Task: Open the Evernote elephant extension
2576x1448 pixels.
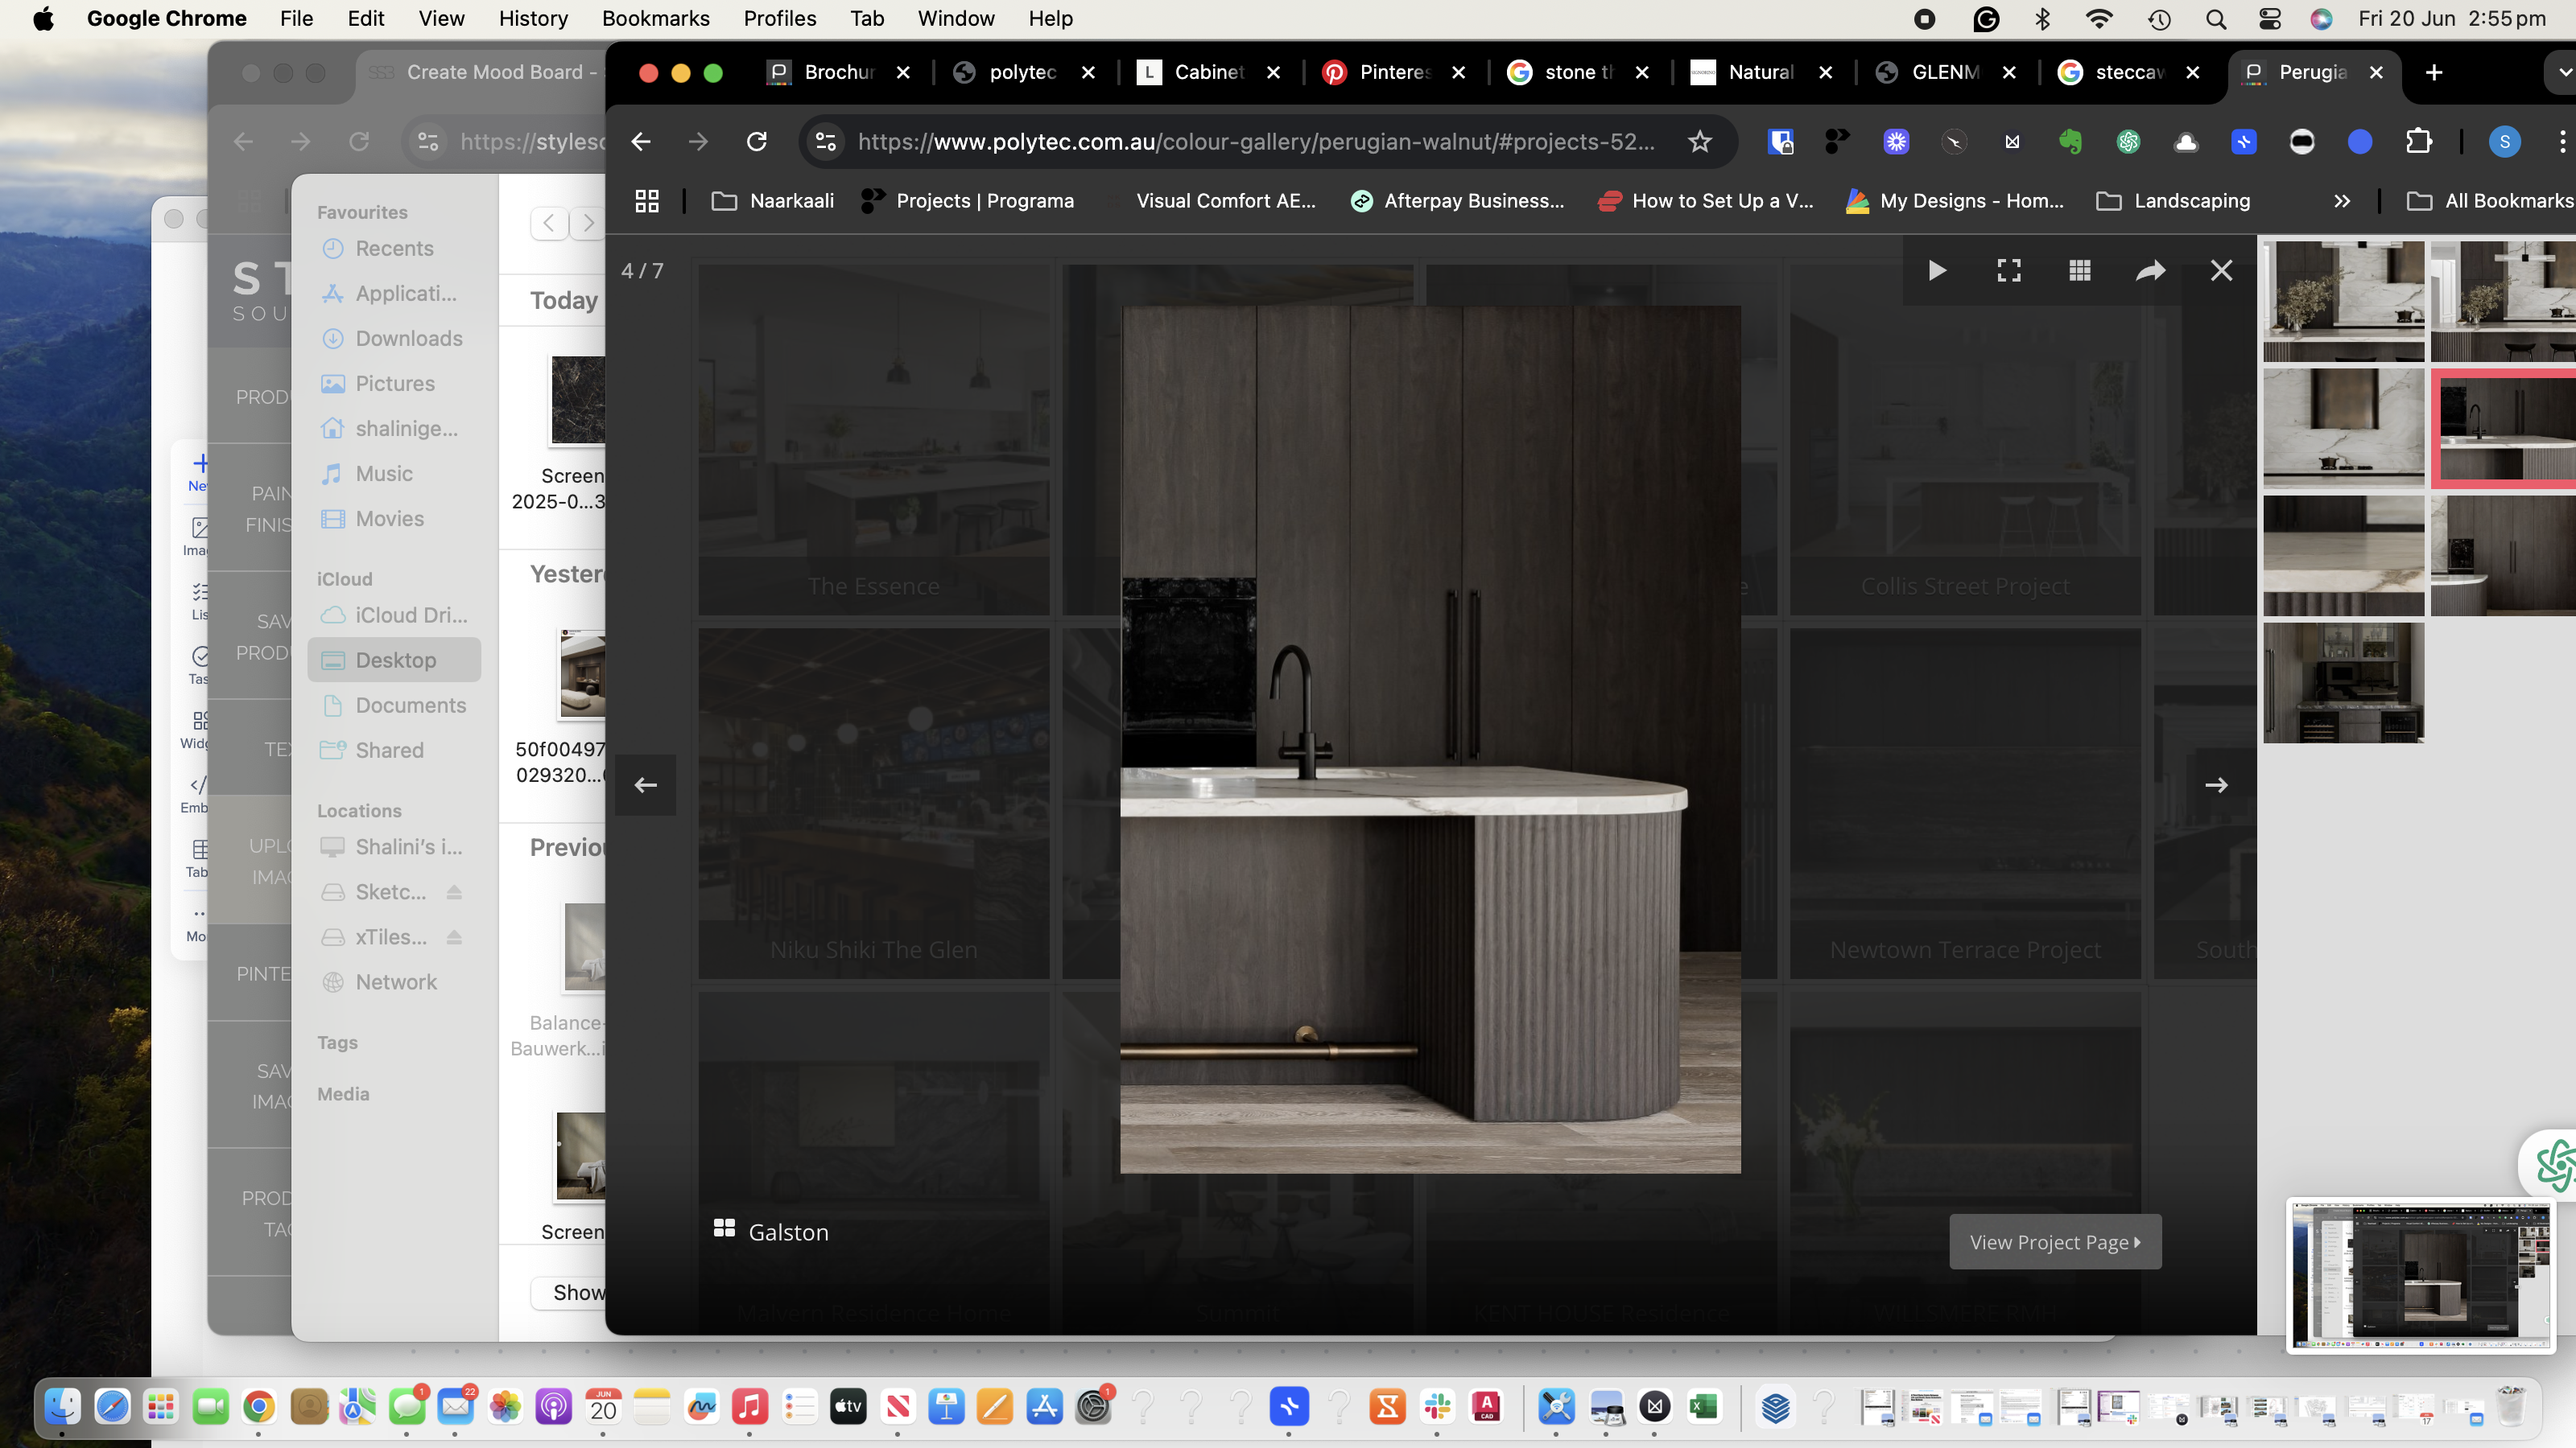Action: click(x=2070, y=142)
